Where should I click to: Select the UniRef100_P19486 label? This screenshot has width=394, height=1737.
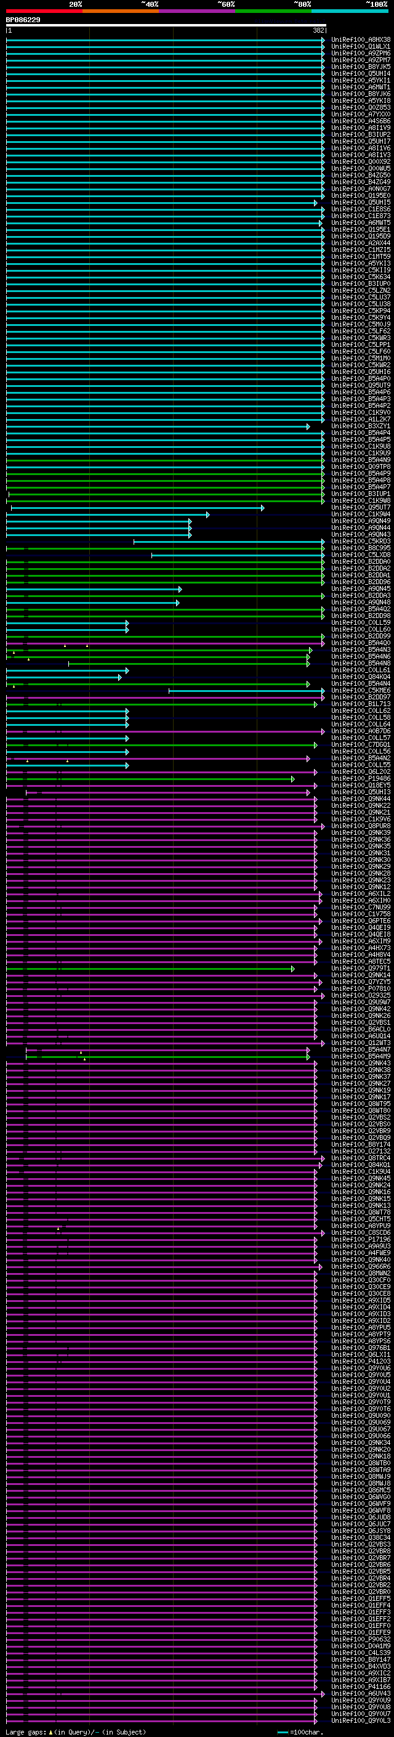[361, 779]
